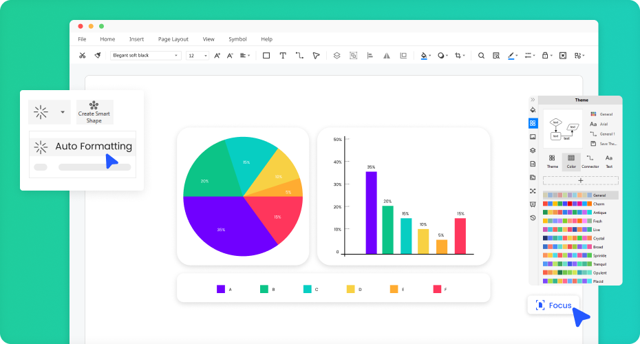Click the magnifier Search icon
The height and width of the screenshot is (344, 640).
481,55
